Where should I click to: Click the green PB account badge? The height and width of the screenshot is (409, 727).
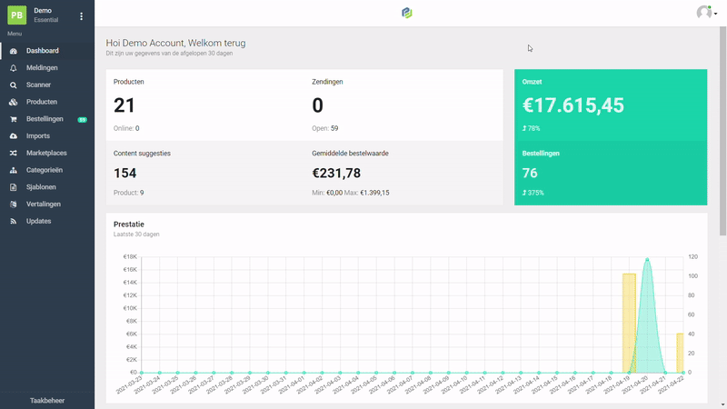(x=17, y=15)
